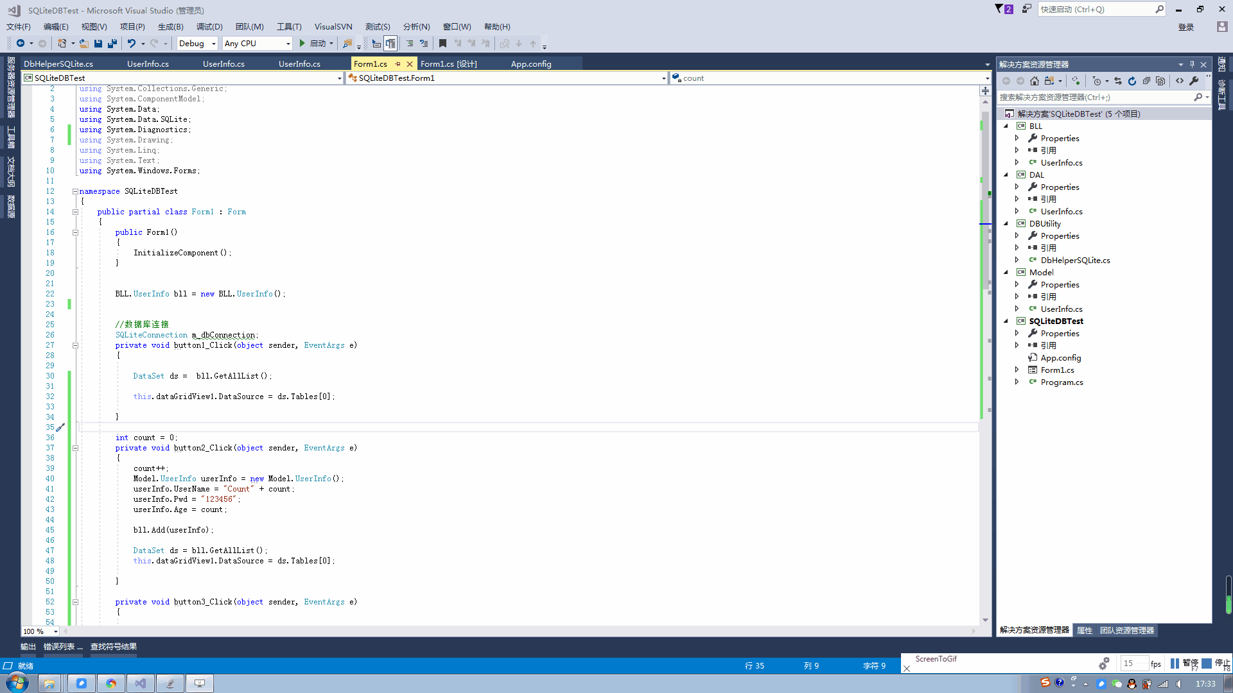
Task: Switch to the Form1.cs [设计] tab
Action: point(449,64)
